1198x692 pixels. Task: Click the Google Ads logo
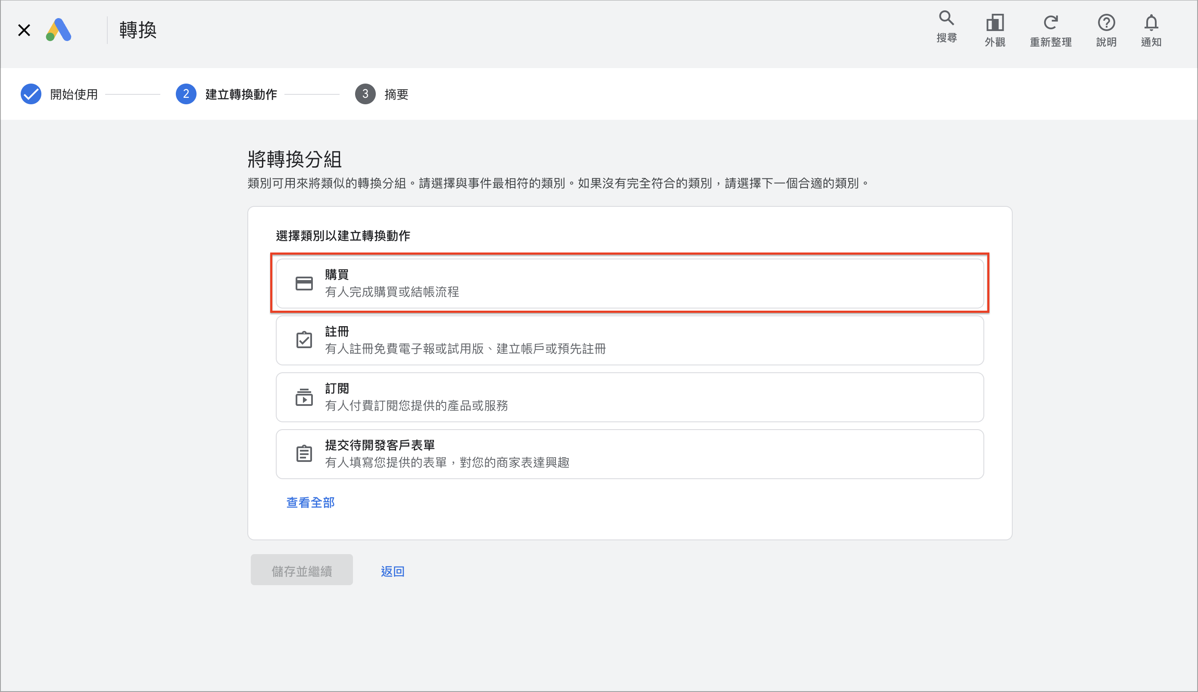click(x=59, y=30)
